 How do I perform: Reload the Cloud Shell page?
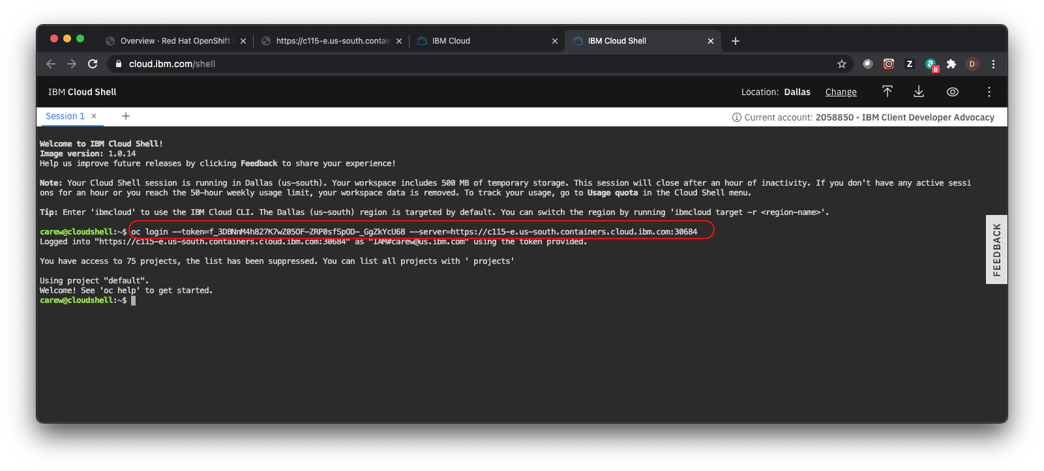(x=93, y=64)
